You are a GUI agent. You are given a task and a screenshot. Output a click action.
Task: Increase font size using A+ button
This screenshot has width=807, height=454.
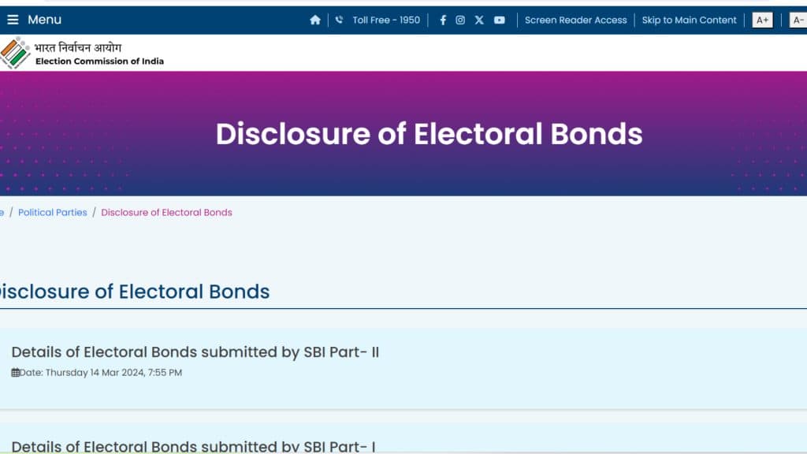761,20
